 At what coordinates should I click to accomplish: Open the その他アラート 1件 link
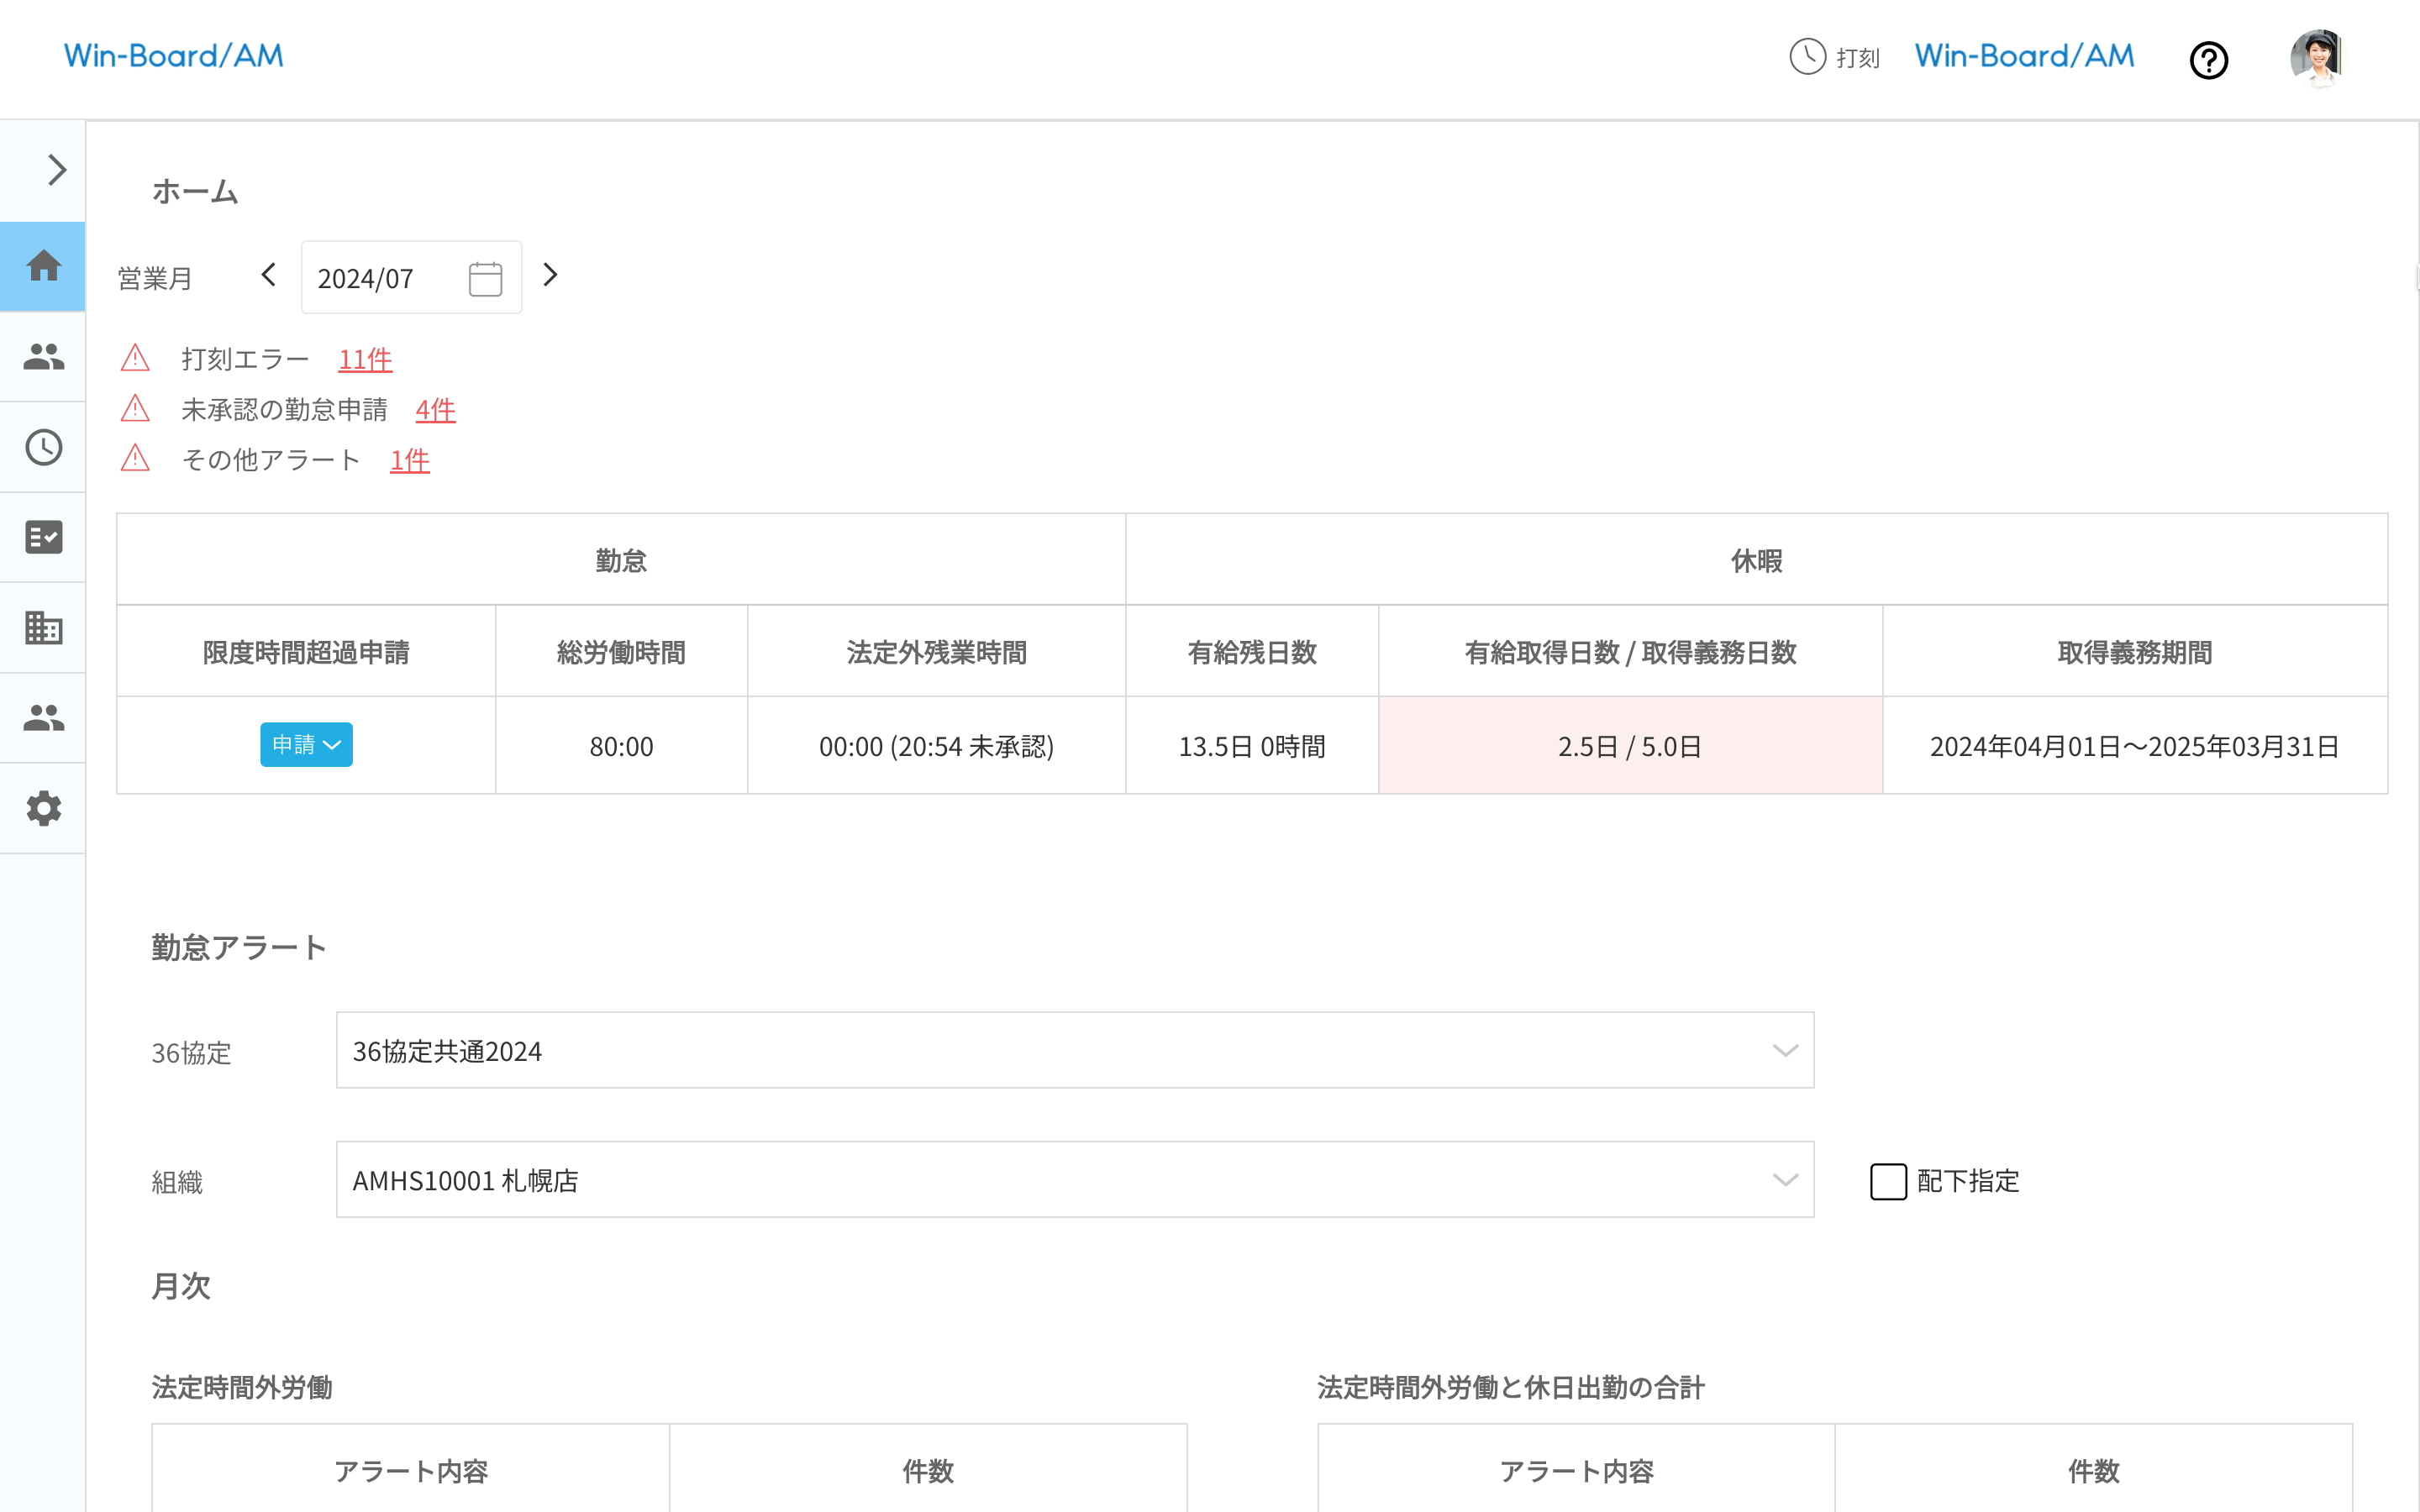[409, 460]
